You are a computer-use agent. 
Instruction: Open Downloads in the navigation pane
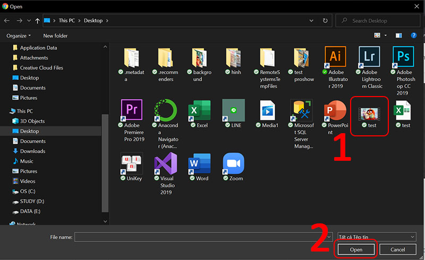32,151
